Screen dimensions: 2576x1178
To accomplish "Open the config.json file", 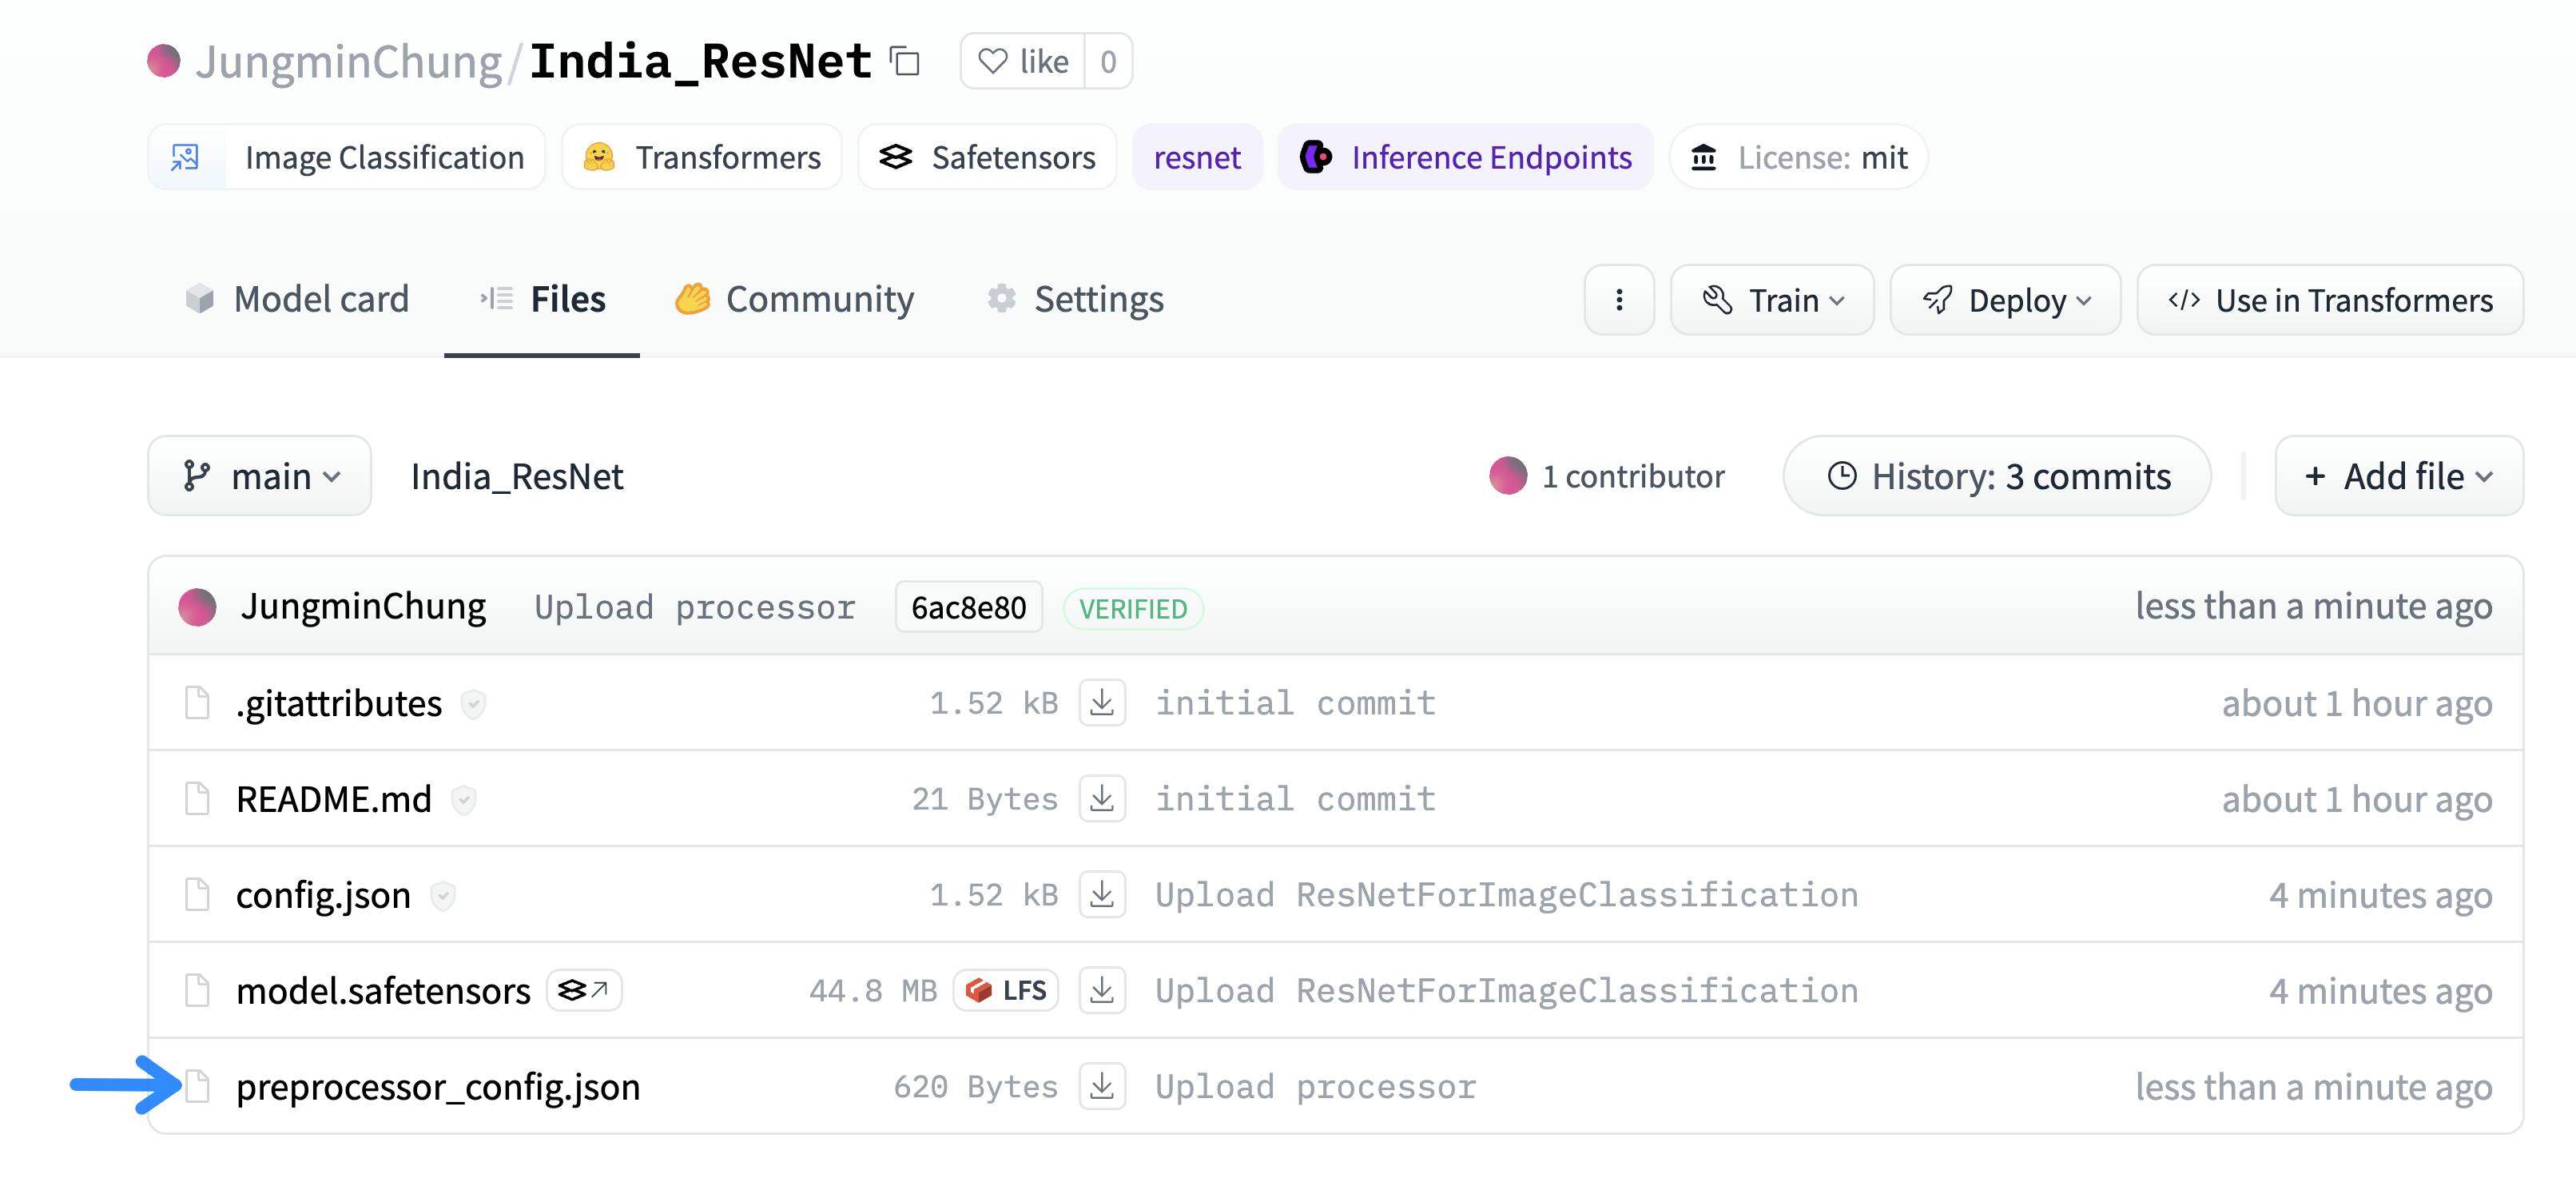I will [323, 895].
